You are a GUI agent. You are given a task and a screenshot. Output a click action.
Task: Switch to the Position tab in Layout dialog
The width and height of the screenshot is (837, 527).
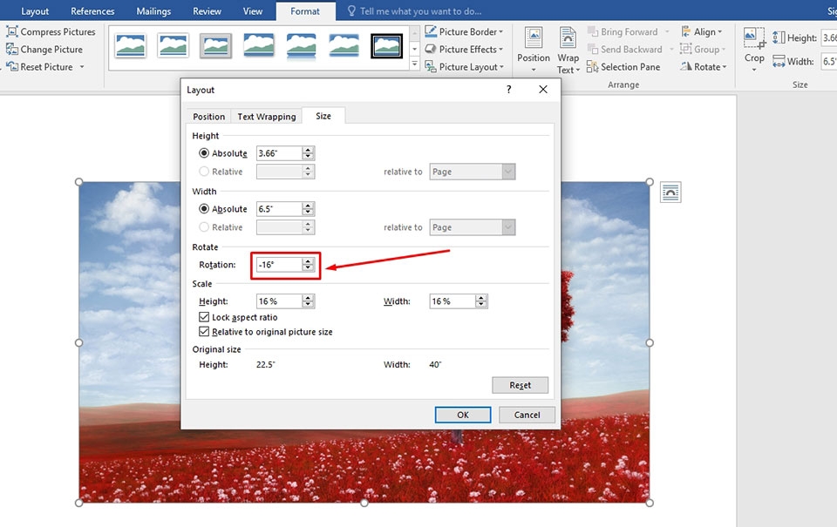coord(208,116)
